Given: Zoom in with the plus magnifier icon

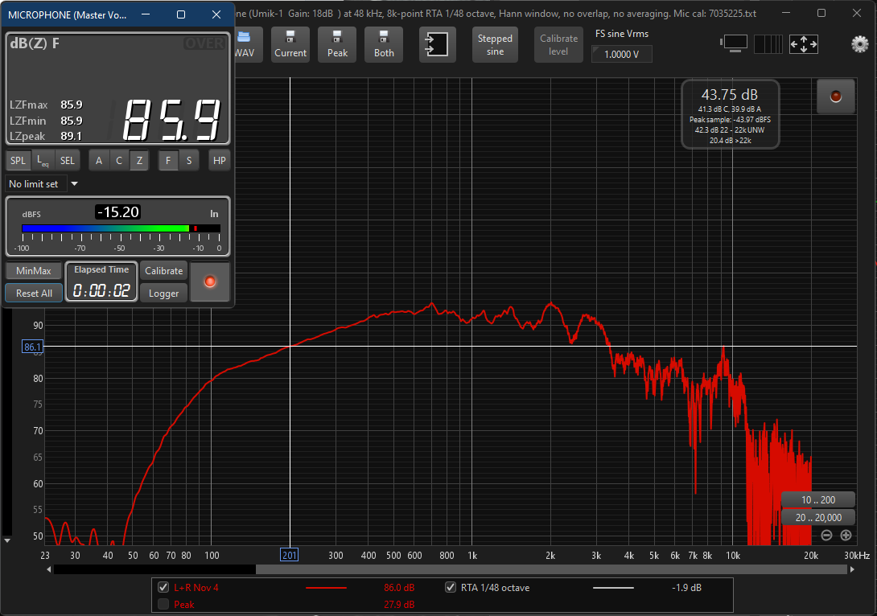Looking at the screenshot, I should click(x=846, y=535).
